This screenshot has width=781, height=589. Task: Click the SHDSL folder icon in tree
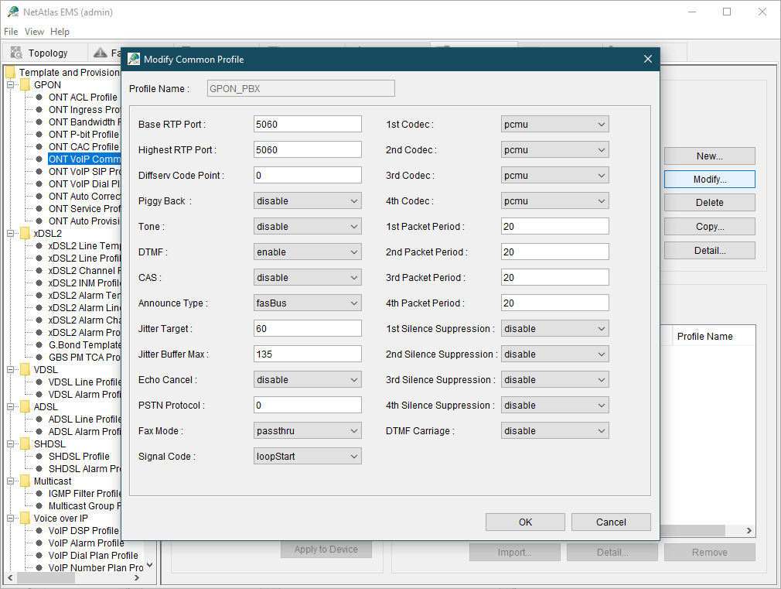coord(25,443)
